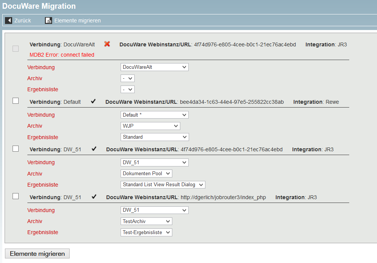Open the Standard Ergebnisliste dropdown
Viewport: 377px width, 263px height.
[154, 137]
